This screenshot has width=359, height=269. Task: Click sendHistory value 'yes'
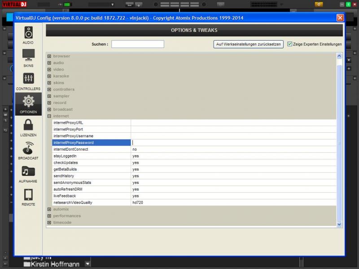136,176
